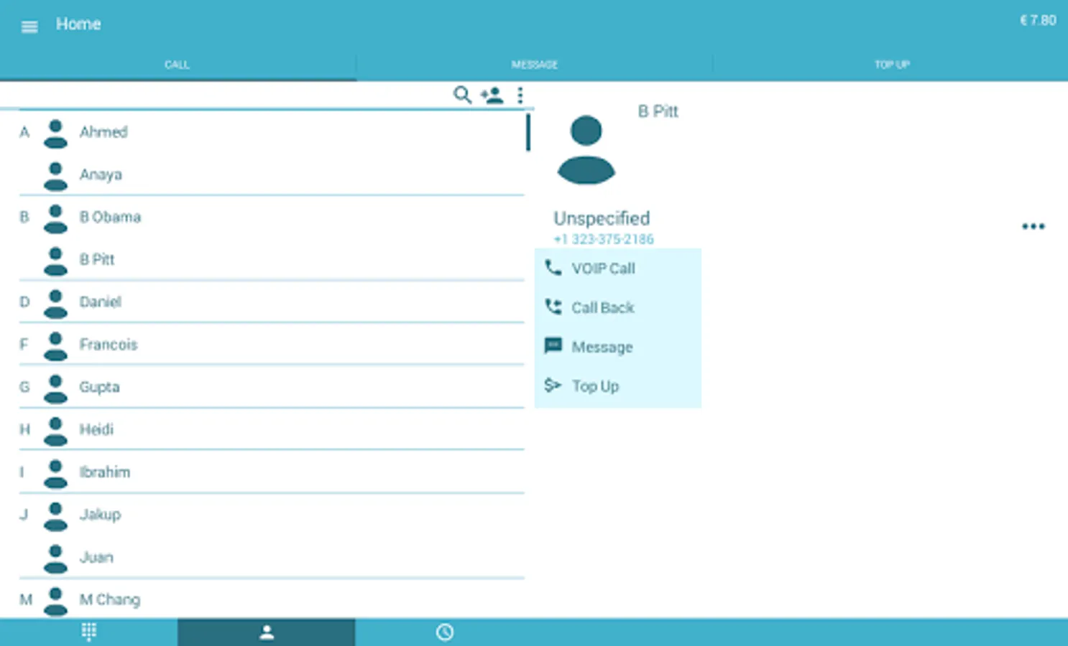Click B Obama's avatar icon
This screenshot has height=646, width=1068.
(55, 218)
